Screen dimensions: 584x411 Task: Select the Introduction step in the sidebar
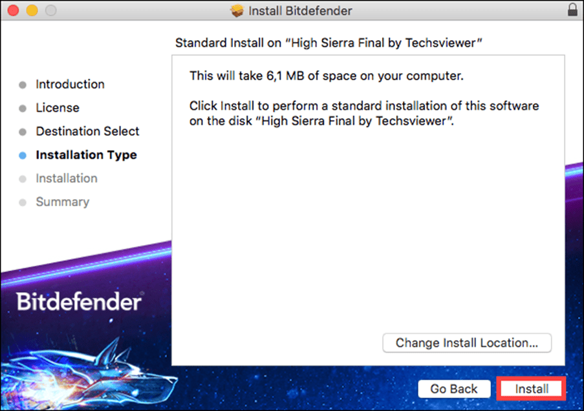coord(70,84)
